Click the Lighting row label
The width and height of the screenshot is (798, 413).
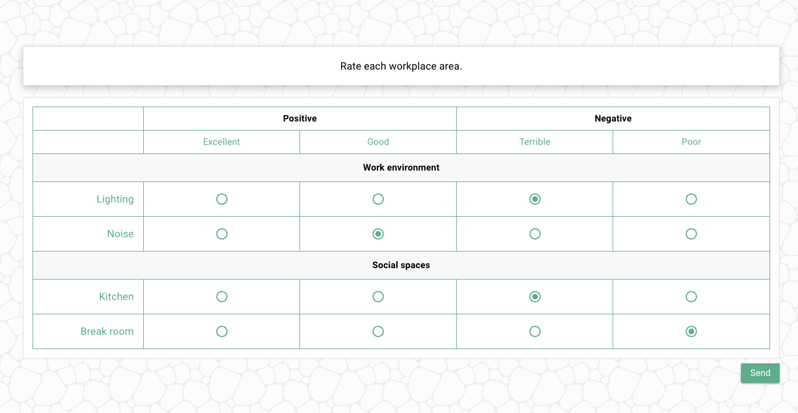click(x=115, y=199)
